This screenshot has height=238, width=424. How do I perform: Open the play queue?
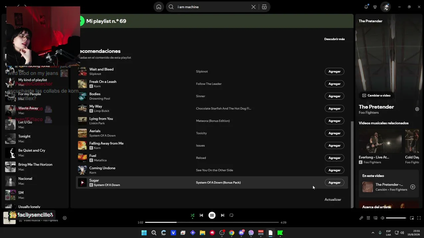pos(368,218)
